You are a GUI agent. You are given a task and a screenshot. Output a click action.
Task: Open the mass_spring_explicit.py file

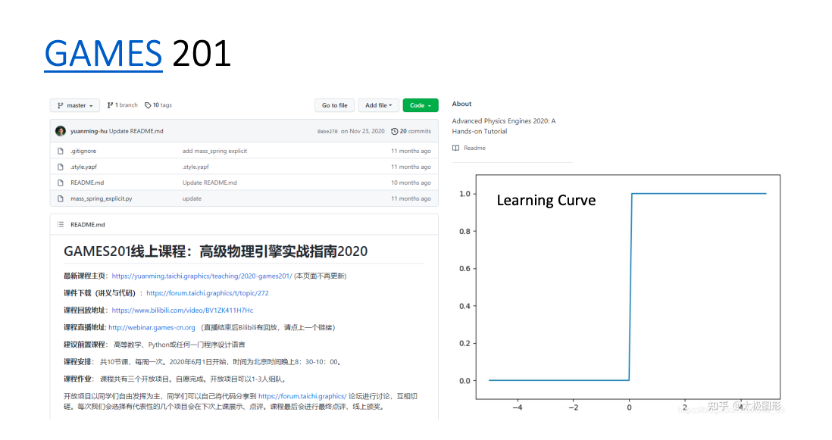pos(102,198)
